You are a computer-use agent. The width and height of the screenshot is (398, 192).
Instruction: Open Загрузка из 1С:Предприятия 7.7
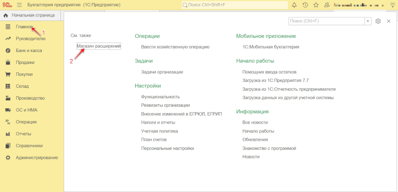(276, 80)
